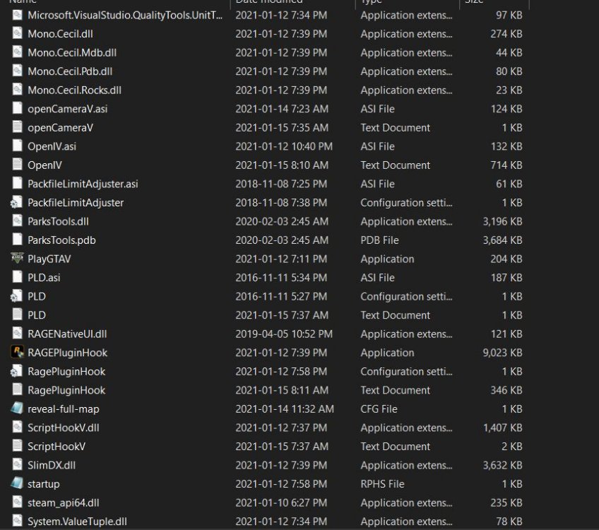
Task: Select the ScriptHookV.dll file icon
Action: (x=17, y=427)
